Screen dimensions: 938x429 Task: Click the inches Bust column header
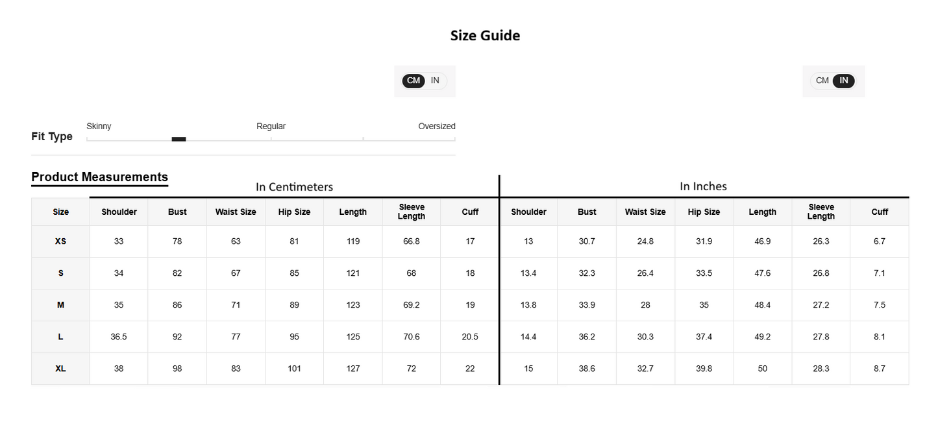(587, 212)
